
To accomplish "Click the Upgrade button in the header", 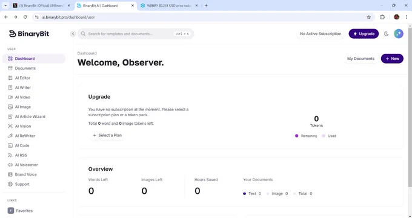I will click(364, 34).
